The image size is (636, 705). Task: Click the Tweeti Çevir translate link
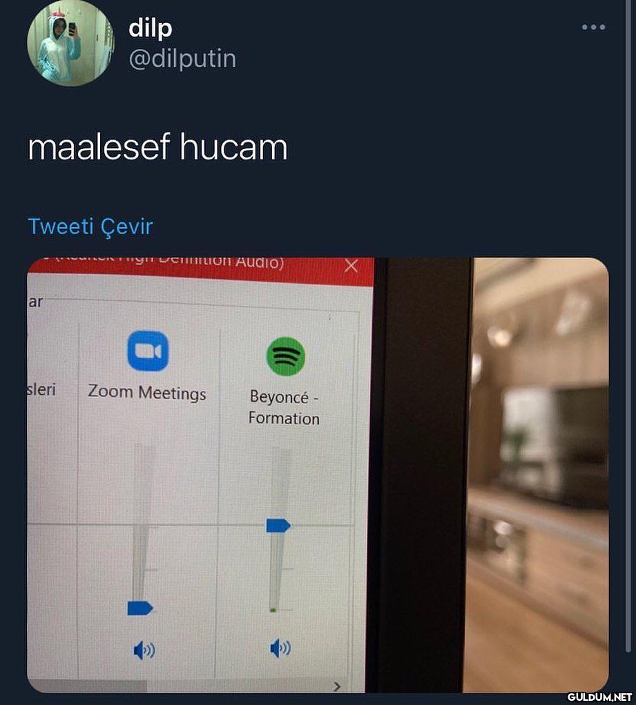pyautogui.click(x=90, y=226)
